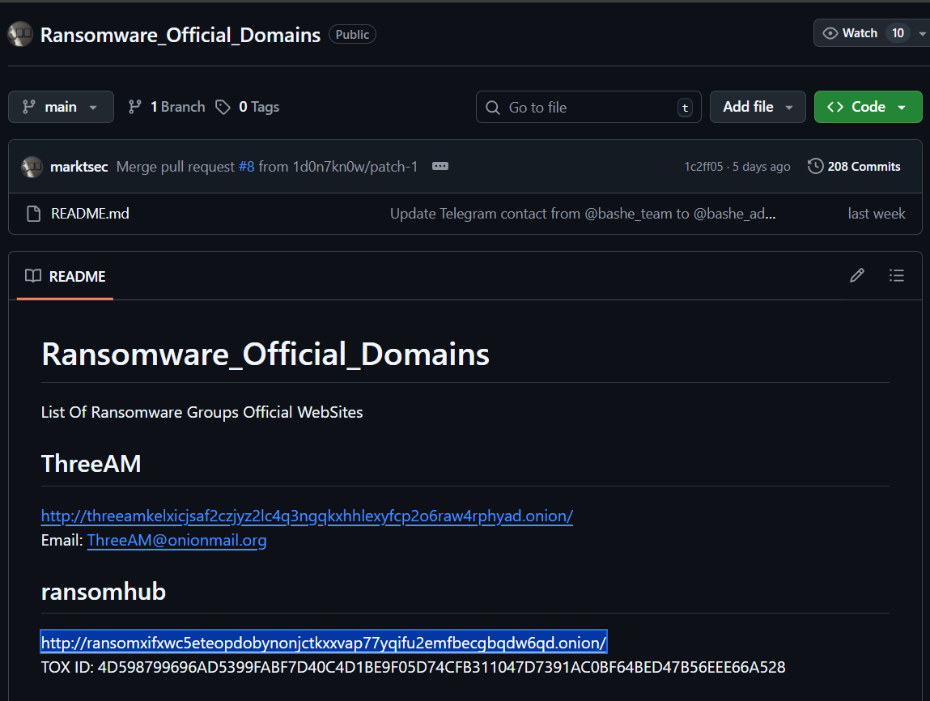
Task: Expand the Watch dropdown arrow
Action: coord(922,34)
